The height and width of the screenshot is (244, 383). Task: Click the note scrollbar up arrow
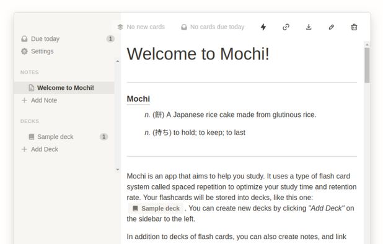point(367,45)
